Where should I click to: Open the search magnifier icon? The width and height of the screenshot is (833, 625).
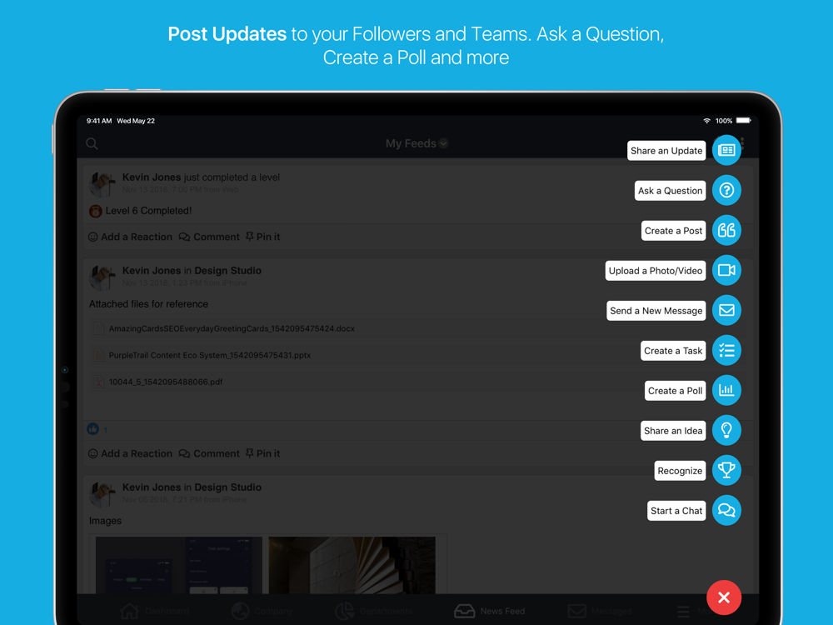pos(92,143)
